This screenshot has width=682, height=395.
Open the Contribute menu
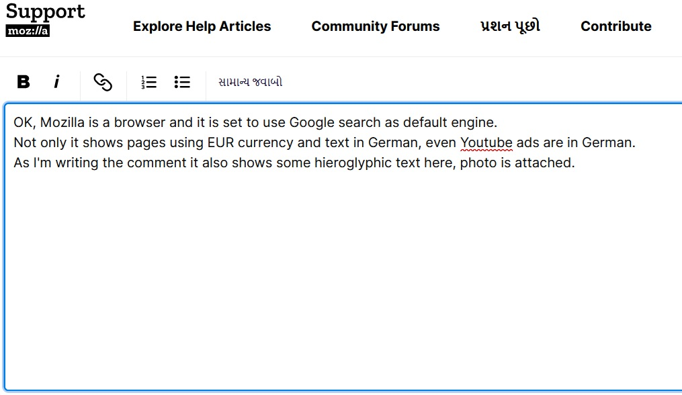[x=615, y=26]
